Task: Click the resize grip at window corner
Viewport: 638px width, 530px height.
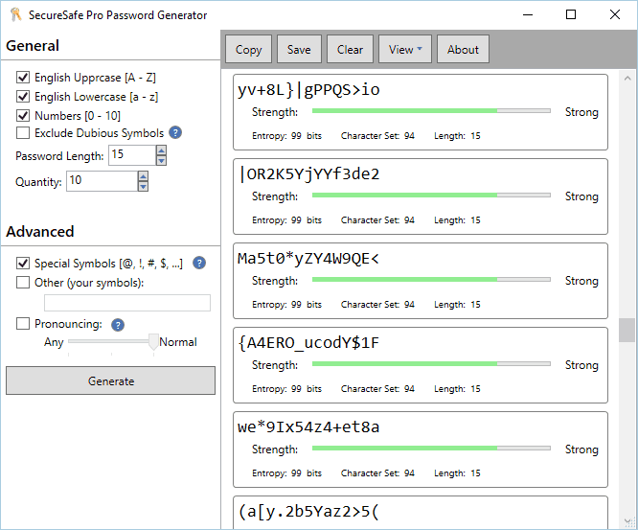Action: coord(629,521)
